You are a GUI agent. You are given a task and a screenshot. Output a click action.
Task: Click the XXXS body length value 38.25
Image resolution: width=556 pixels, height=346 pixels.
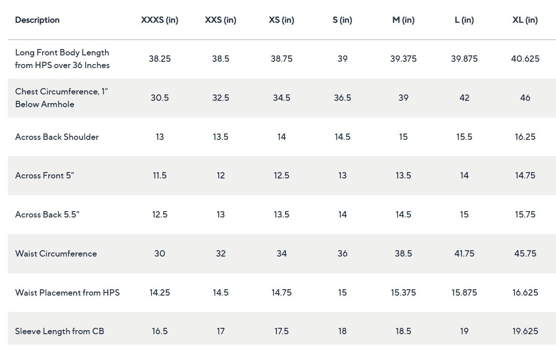point(160,59)
